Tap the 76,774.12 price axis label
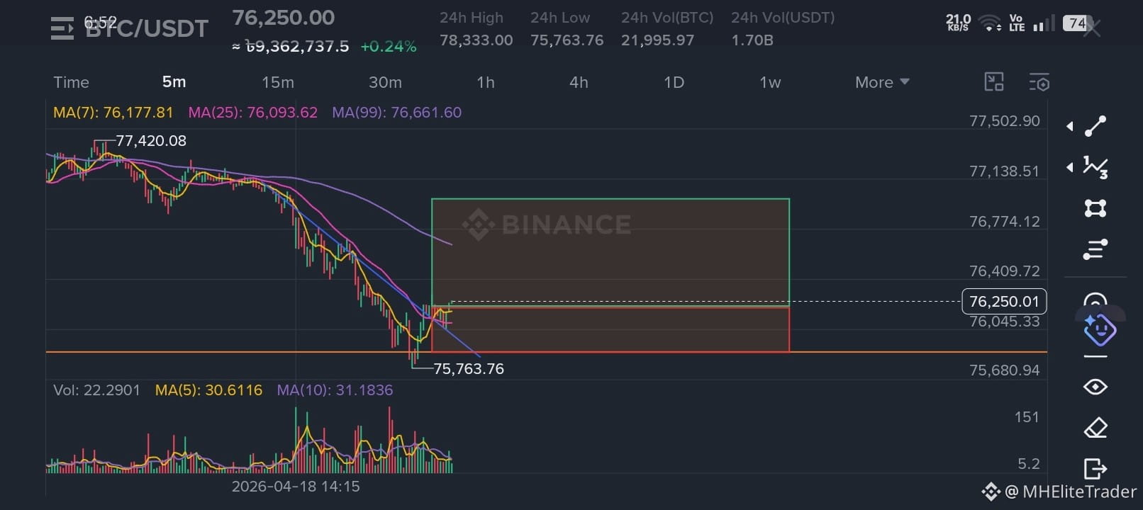The image size is (1143, 510). (1005, 222)
